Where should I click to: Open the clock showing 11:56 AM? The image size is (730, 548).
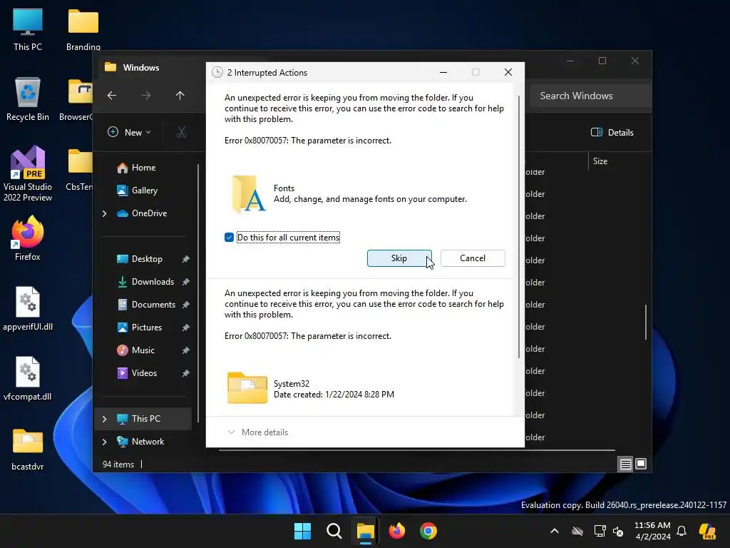coord(652,531)
